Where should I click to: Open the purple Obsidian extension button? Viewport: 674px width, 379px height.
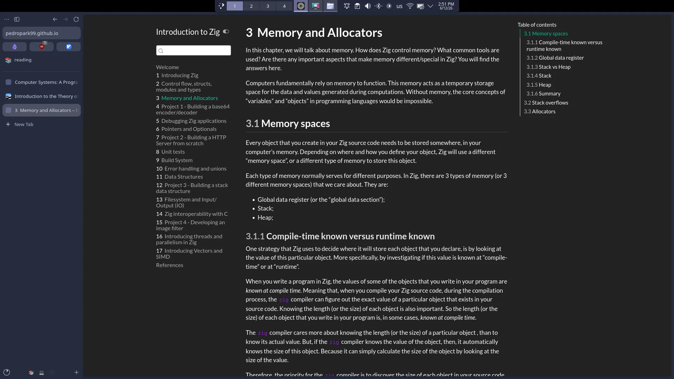(15, 47)
